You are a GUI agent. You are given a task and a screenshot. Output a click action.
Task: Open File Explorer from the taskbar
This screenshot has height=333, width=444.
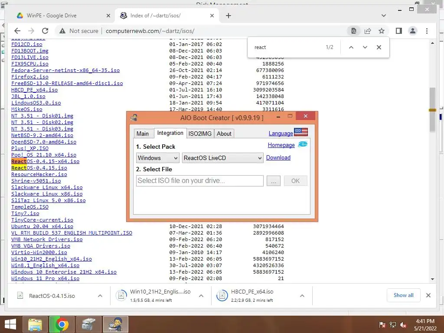pos(35,324)
